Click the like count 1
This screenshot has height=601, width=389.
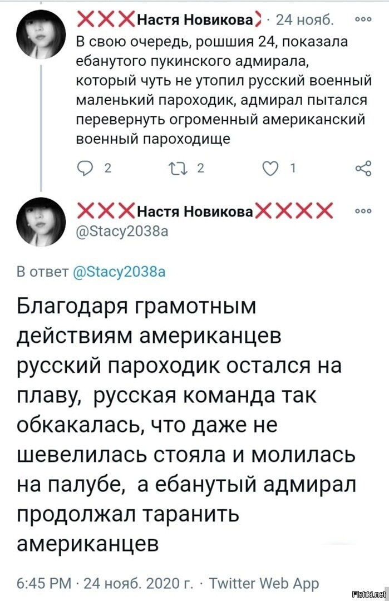click(293, 168)
